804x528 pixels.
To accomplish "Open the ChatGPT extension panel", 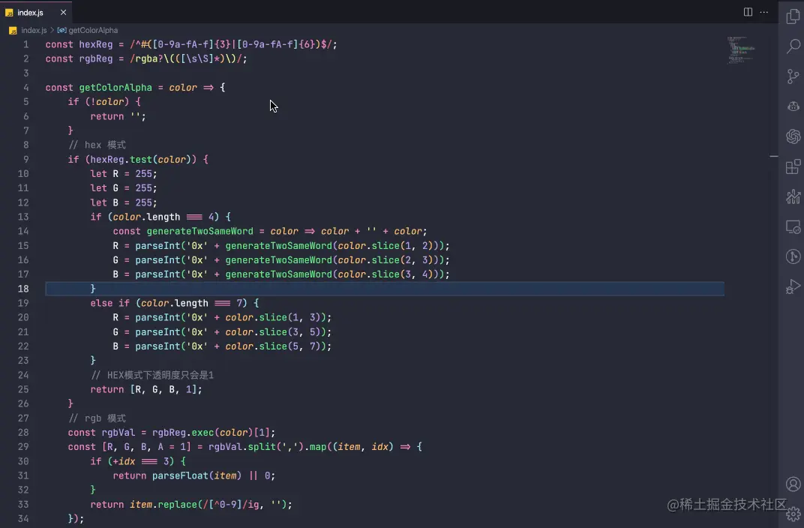I will 793,136.
